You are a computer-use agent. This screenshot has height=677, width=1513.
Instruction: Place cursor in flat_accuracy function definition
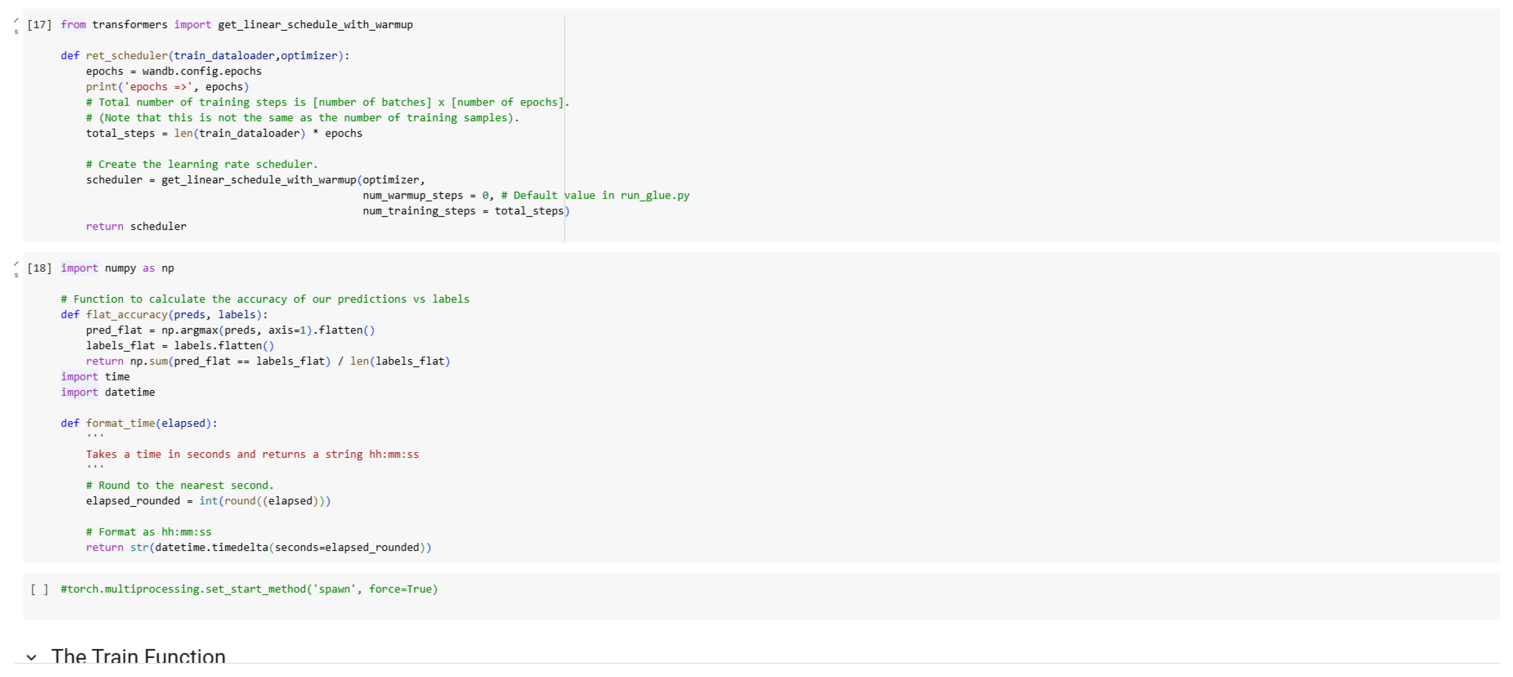pos(164,315)
